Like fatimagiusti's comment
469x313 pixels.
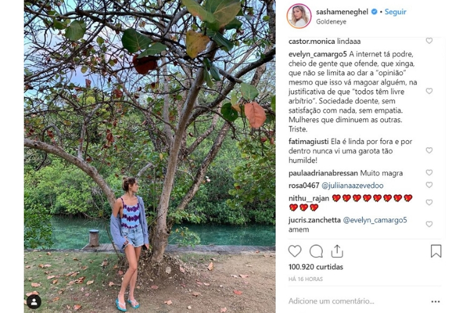[429, 150]
